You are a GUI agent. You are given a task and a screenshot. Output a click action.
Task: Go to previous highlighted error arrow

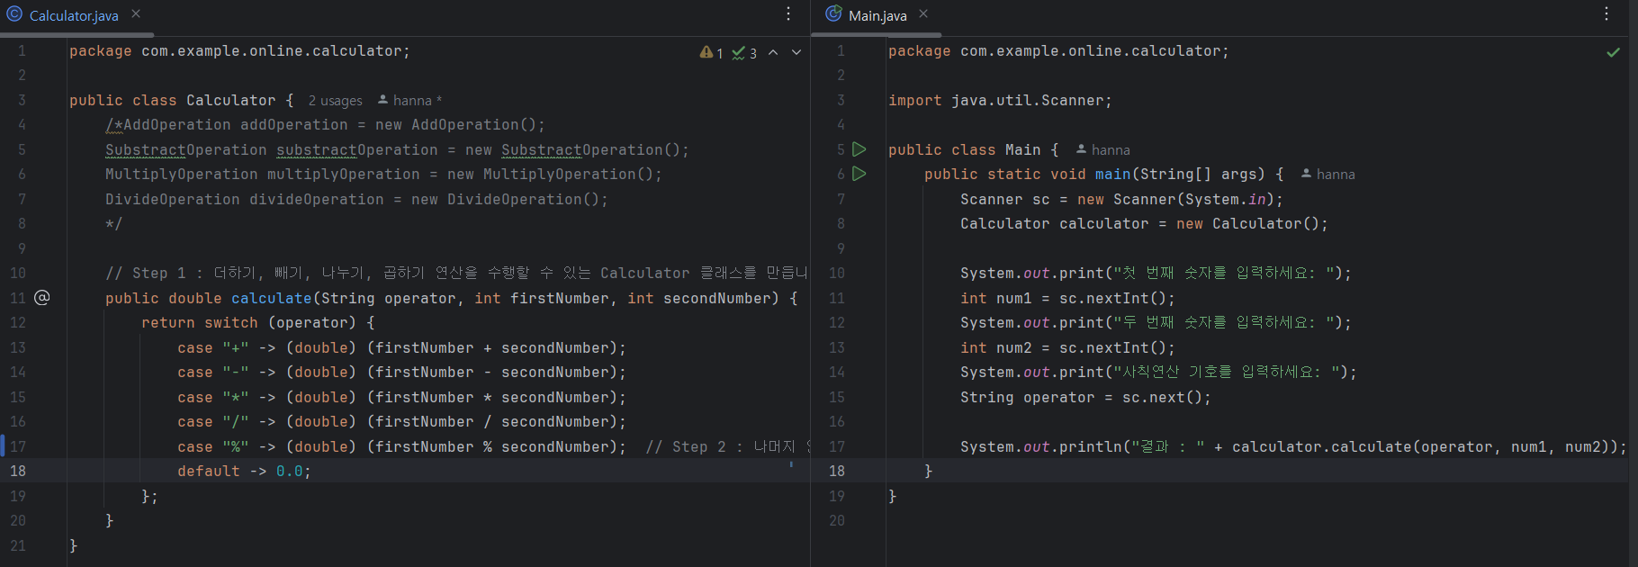pyautogui.click(x=773, y=53)
